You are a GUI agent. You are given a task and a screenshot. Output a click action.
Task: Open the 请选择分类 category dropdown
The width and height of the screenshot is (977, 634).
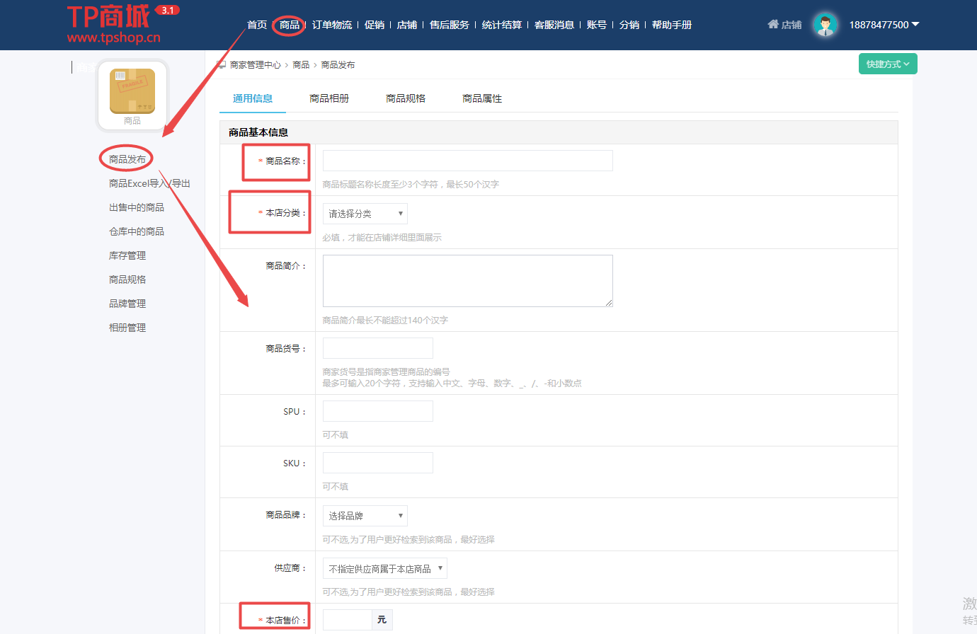click(x=365, y=214)
